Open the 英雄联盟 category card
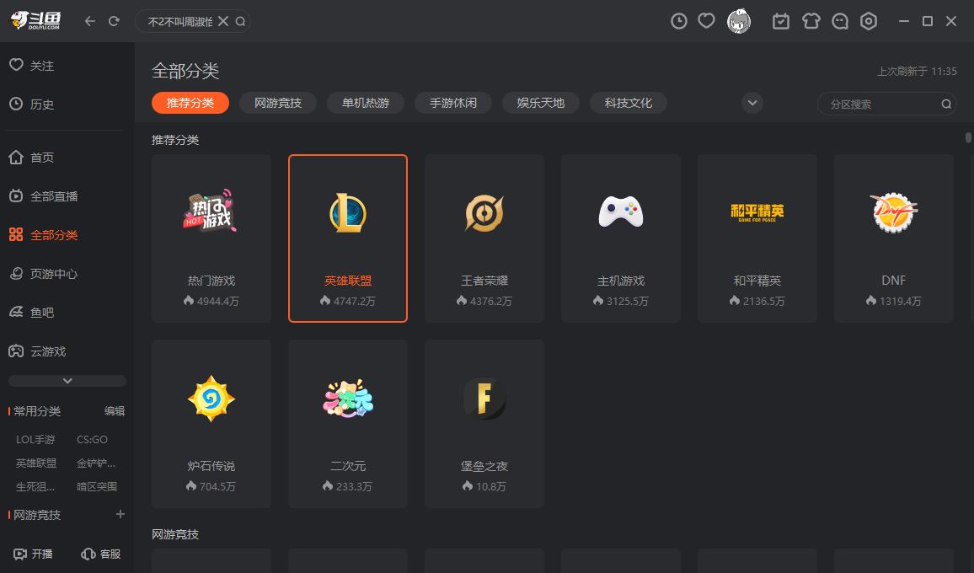This screenshot has width=974, height=573. point(348,238)
